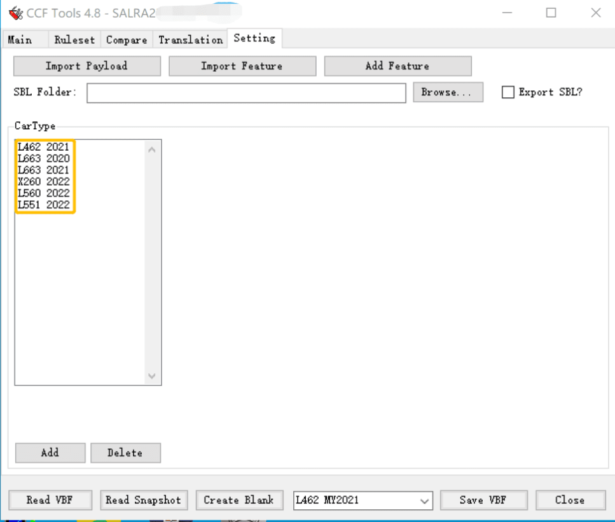This screenshot has width=615, height=522.
Task: Click the Add Feature button
Action: tap(397, 66)
